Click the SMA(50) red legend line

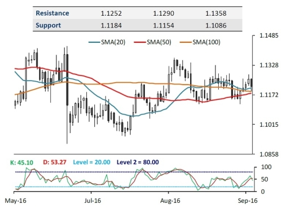[140, 42]
